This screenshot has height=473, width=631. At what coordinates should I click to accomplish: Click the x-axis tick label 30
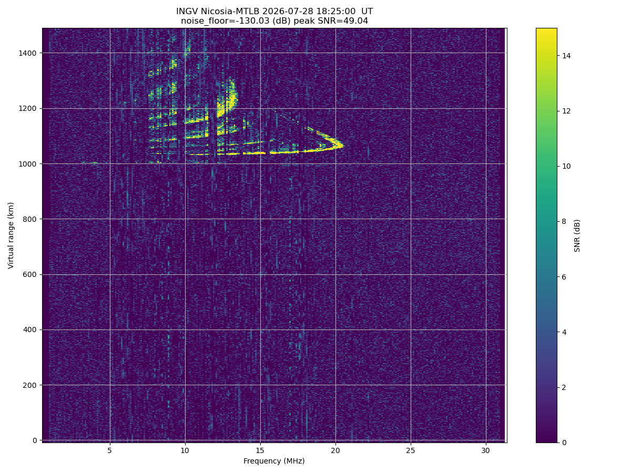tap(486, 450)
